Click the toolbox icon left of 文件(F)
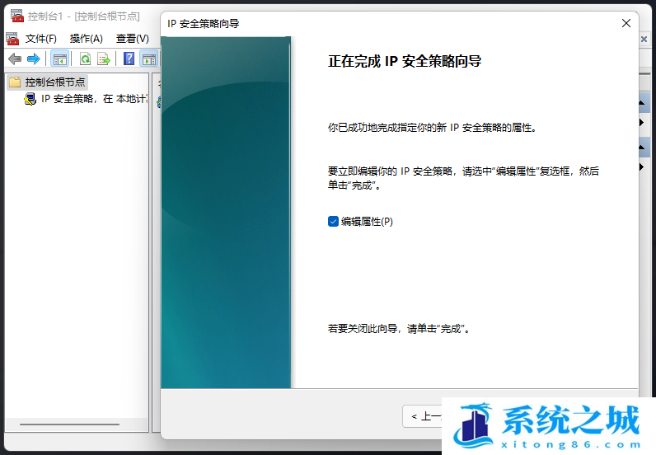This screenshot has height=455, width=656. click(x=12, y=39)
